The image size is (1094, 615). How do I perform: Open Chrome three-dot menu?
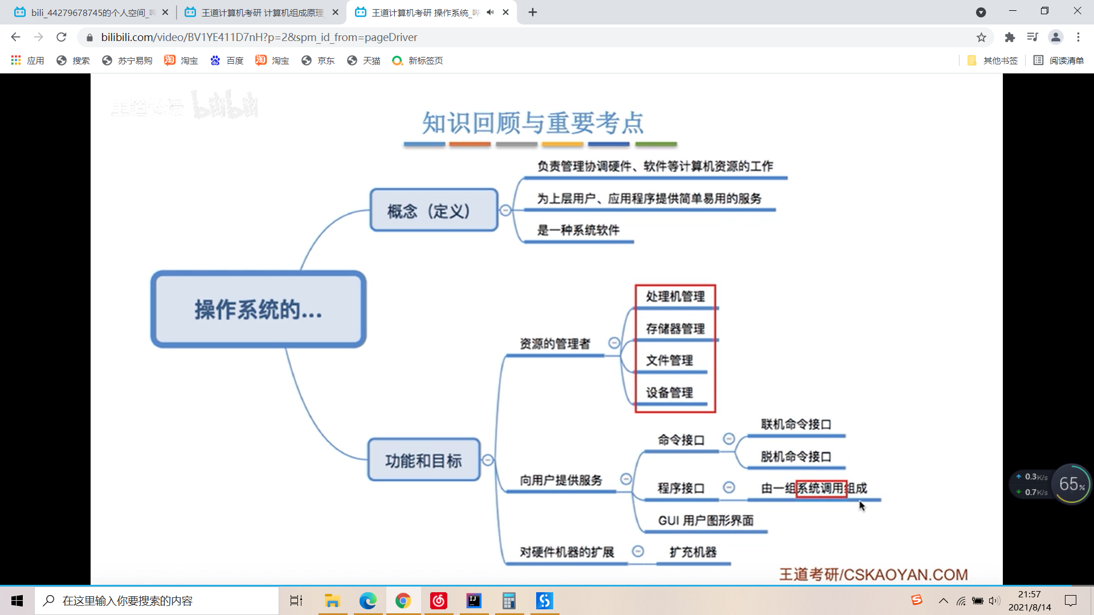pyautogui.click(x=1078, y=38)
